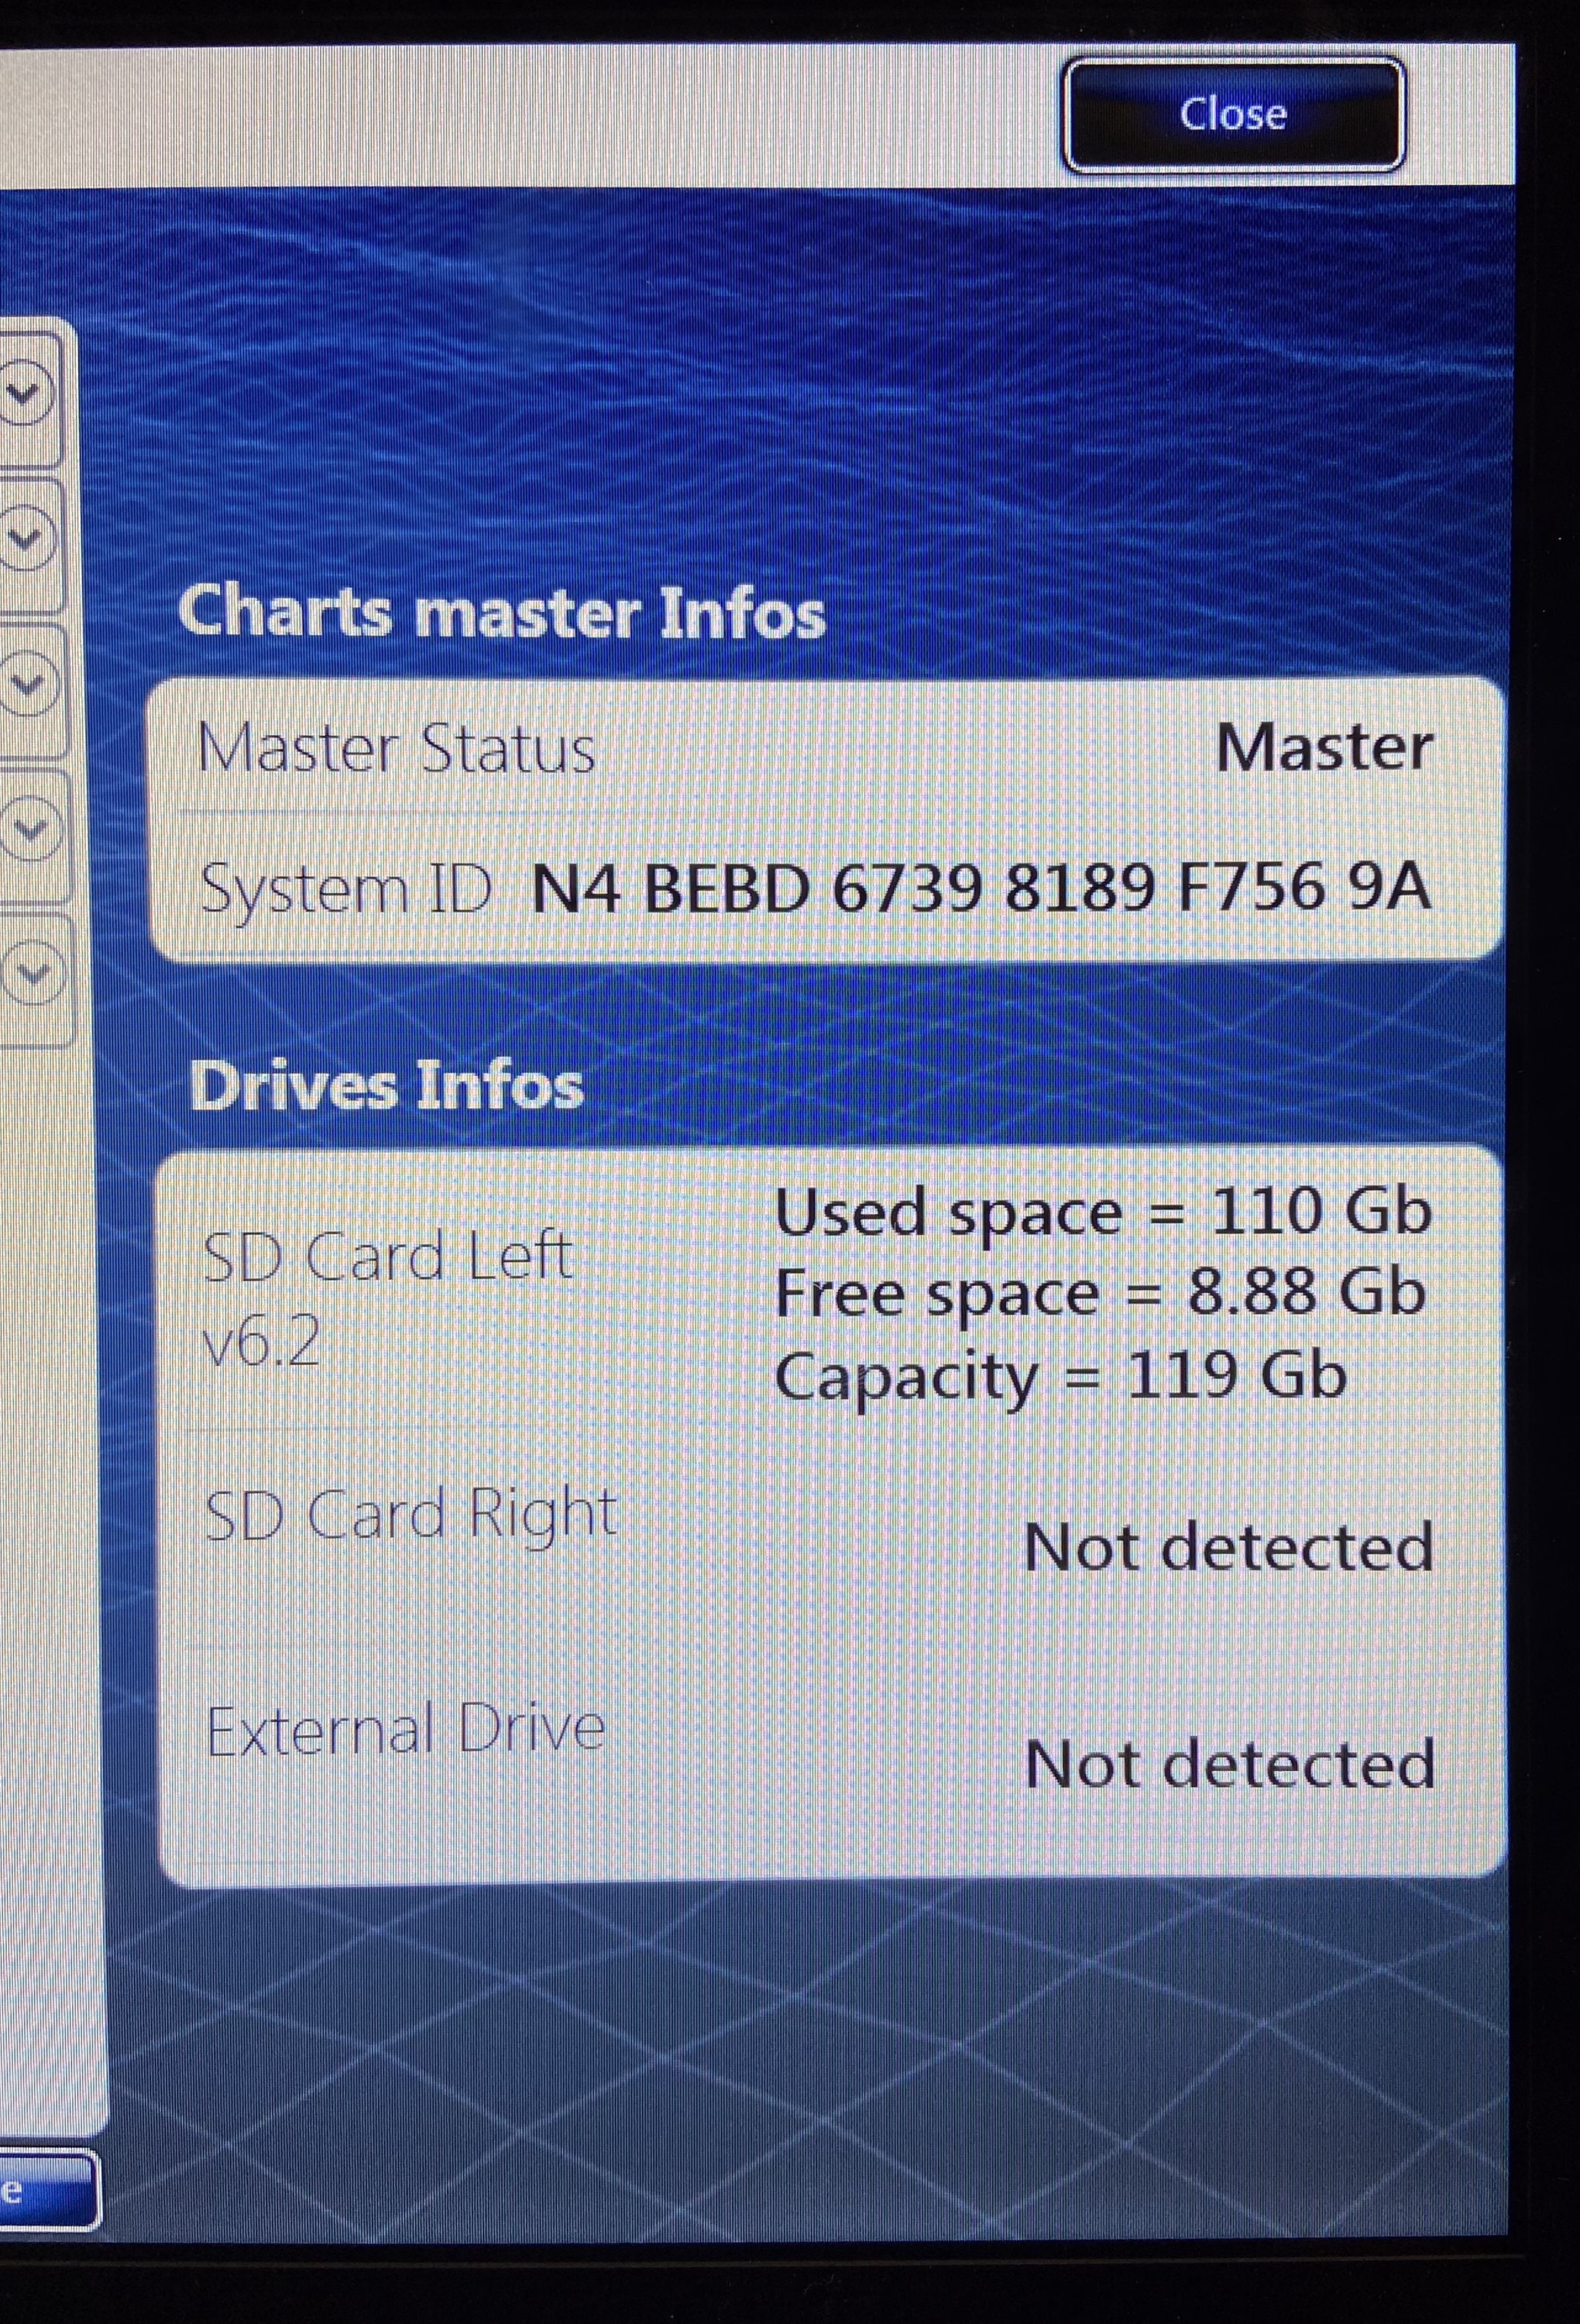
Task: Select the Master Status row
Action: click(396, 748)
